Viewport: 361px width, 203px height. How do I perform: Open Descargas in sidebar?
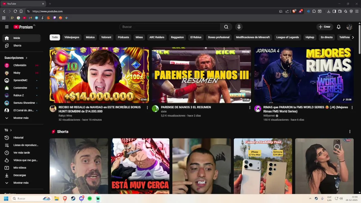22,175
